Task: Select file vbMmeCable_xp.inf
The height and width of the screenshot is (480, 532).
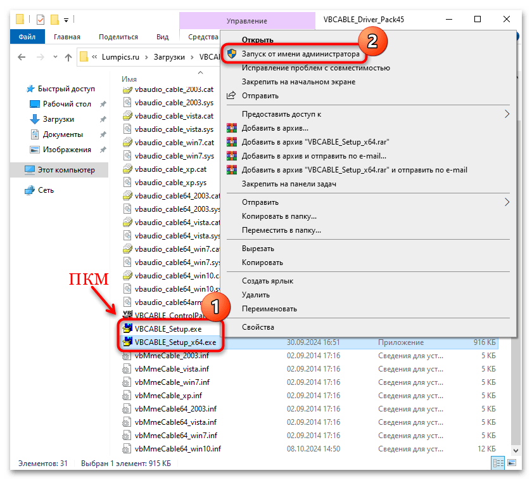Action: click(x=168, y=396)
